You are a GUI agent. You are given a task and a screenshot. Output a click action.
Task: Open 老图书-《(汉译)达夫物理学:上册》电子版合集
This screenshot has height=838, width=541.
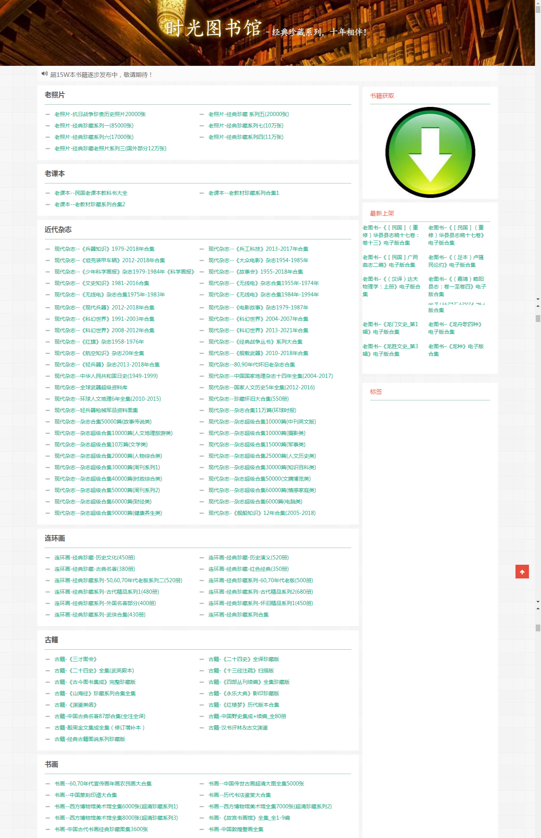click(391, 287)
